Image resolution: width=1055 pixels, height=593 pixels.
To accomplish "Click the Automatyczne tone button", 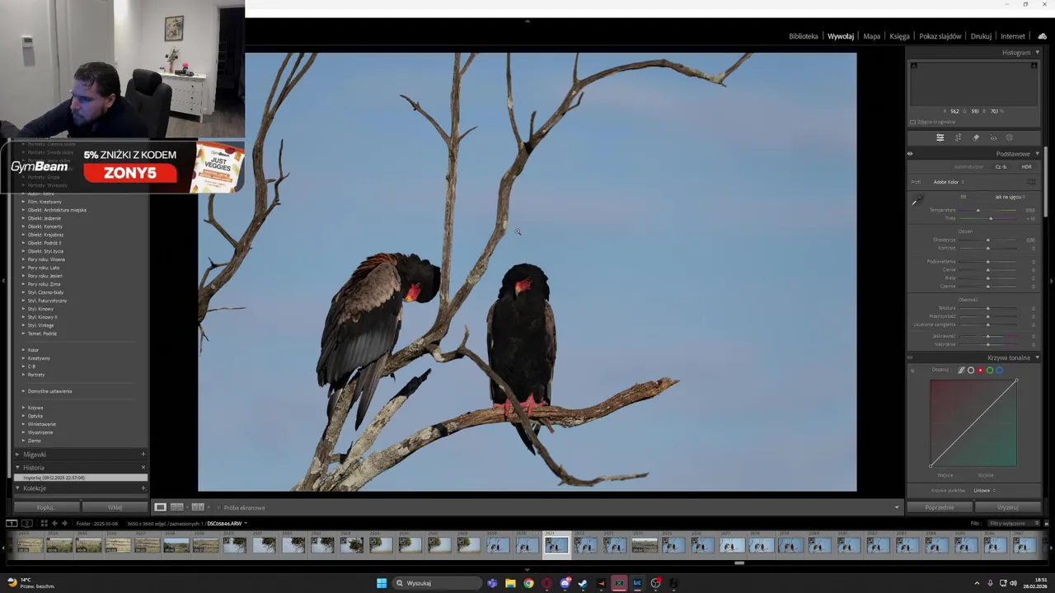I will [x=968, y=167].
